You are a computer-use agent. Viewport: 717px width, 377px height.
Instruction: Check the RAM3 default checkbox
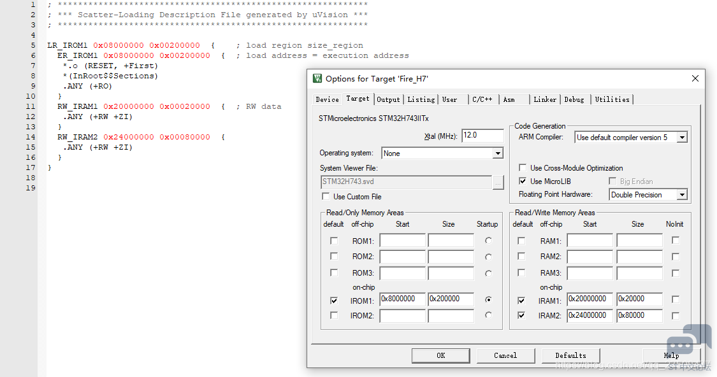(x=521, y=273)
